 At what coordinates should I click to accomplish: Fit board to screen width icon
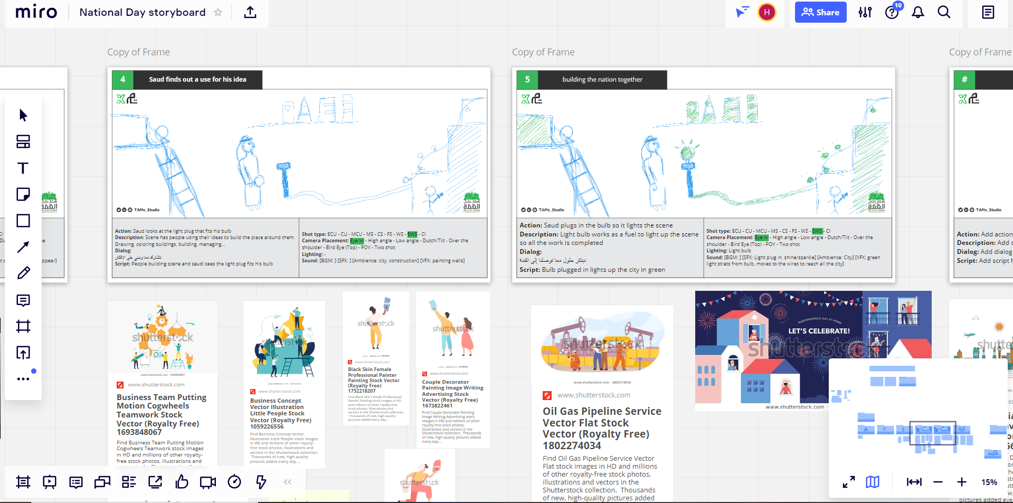(x=914, y=482)
